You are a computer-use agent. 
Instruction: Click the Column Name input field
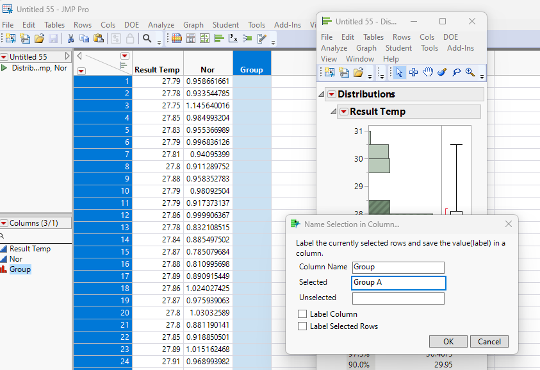pyautogui.click(x=398, y=267)
